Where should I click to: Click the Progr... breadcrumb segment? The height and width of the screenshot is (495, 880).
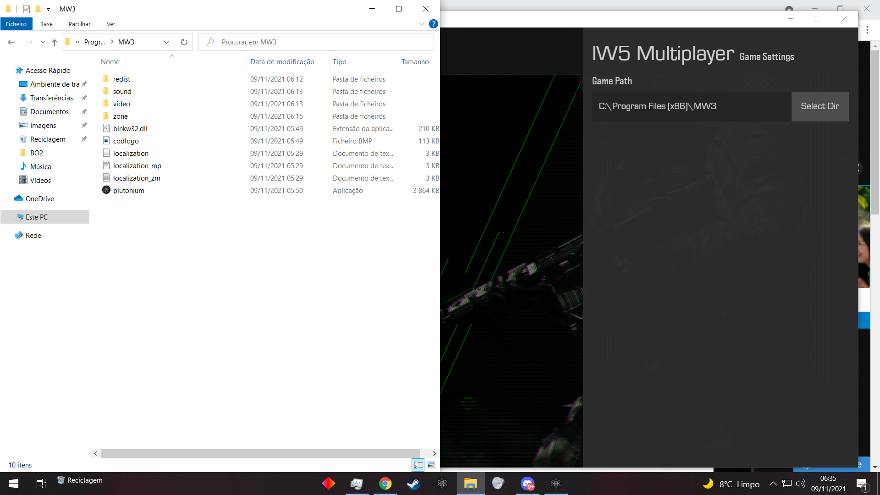(x=94, y=42)
